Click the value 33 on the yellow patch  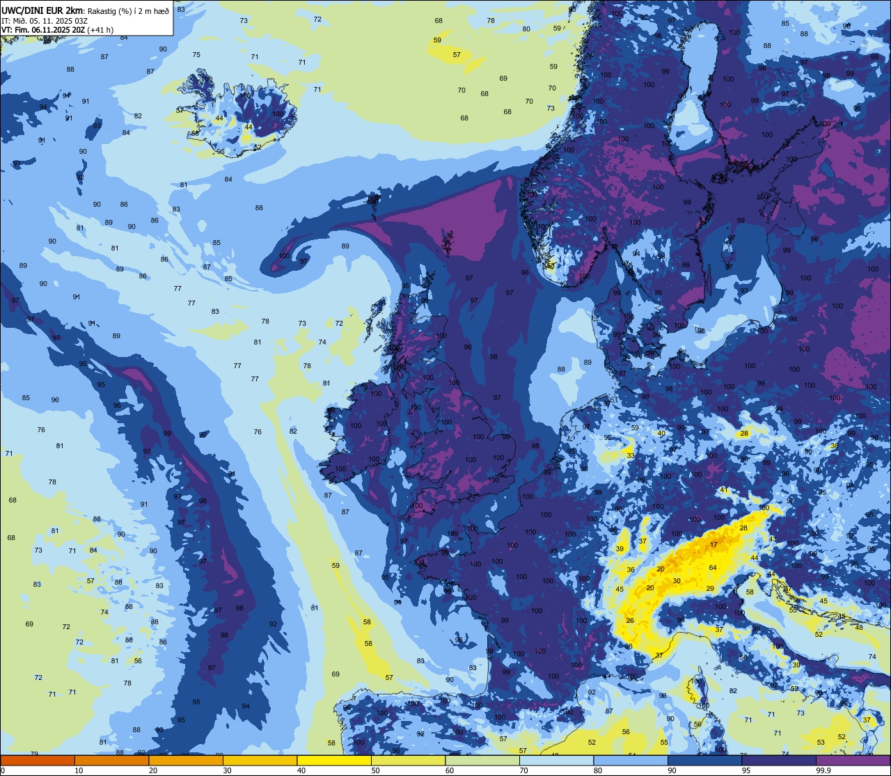tap(630, 455)
